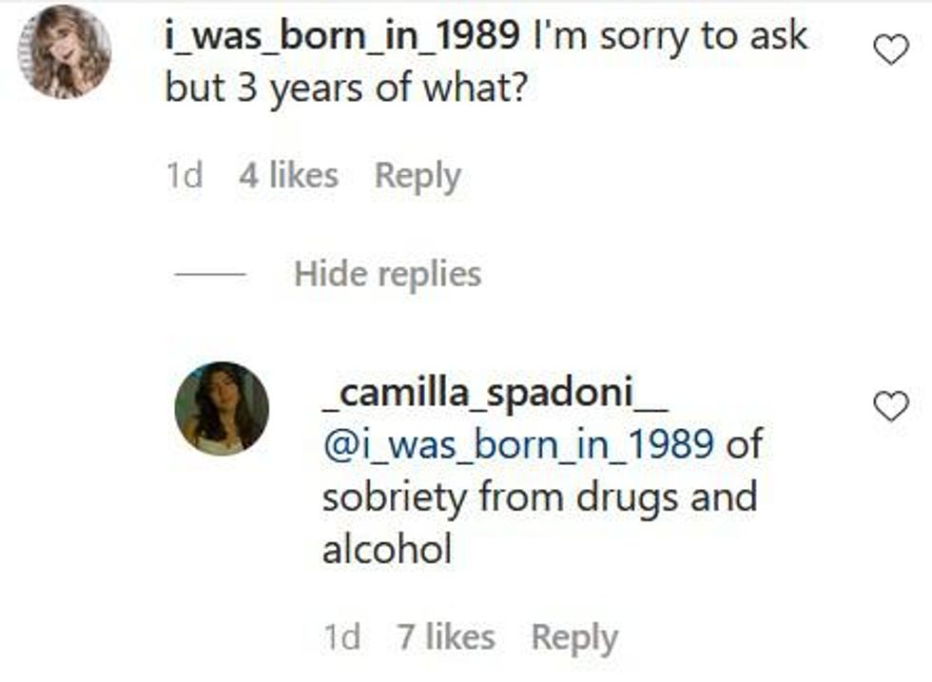View who gave the 4 likes
The image size is (932, 682).
[288, 176]
